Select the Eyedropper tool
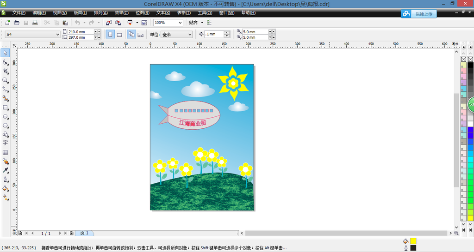This screenshot has width=474, height=252. tap(5, 170)
